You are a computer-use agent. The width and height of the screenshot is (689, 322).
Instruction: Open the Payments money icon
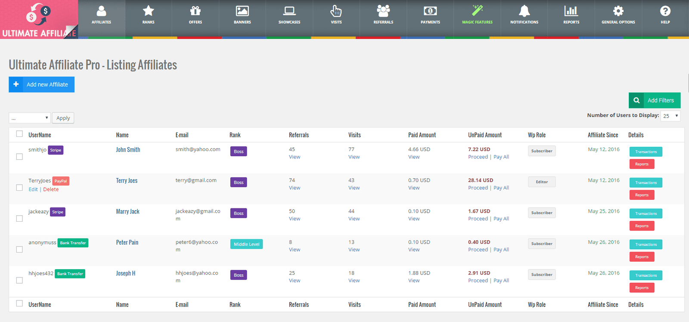pos(430,11)
